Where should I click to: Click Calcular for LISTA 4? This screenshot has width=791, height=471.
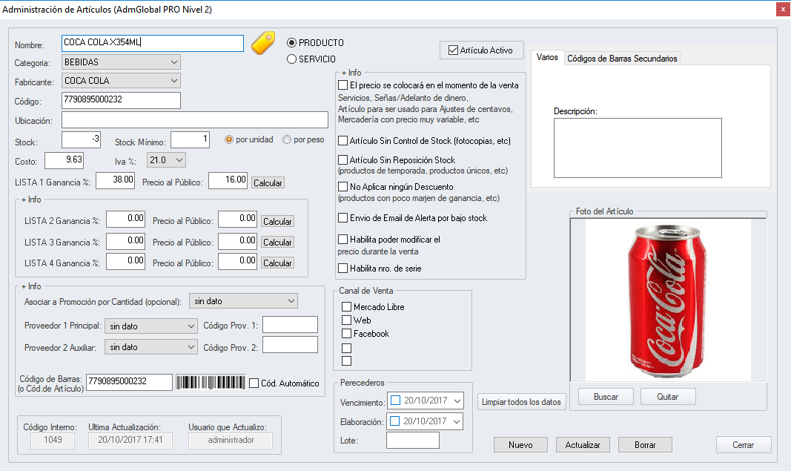point(277,263)
